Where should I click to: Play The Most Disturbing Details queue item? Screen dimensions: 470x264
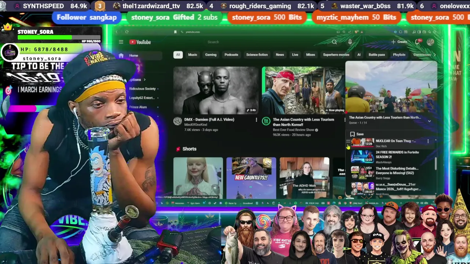389,173
